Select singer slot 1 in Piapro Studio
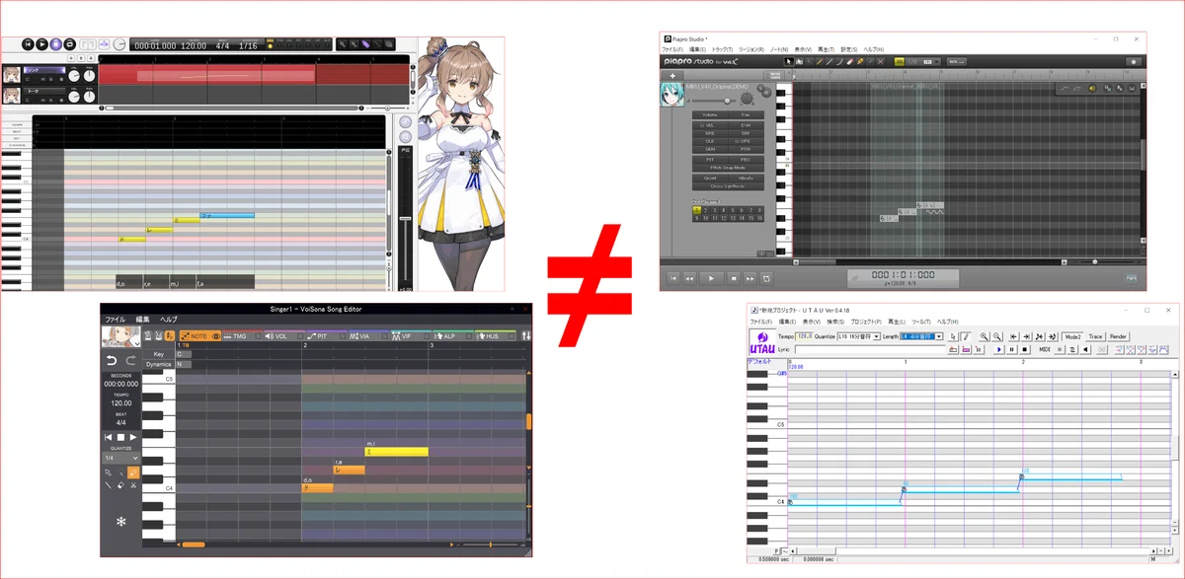 [x=696, y=210]
